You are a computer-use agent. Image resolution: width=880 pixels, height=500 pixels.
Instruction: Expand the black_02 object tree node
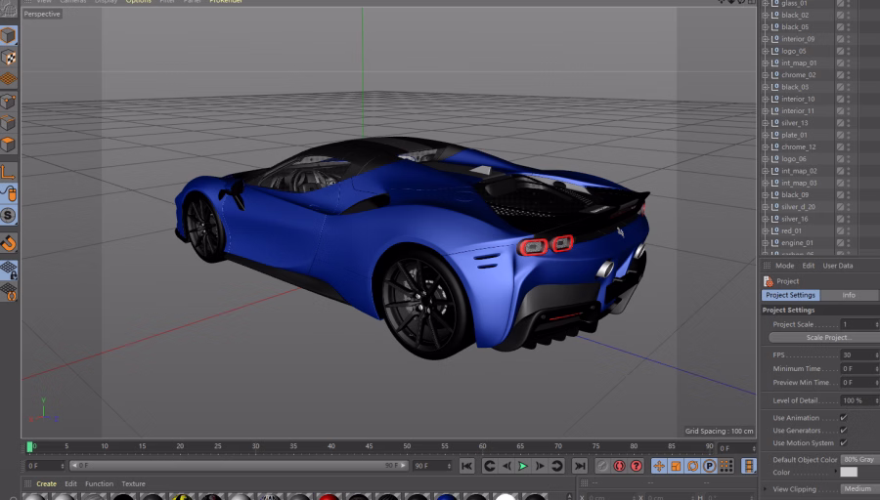765,15
